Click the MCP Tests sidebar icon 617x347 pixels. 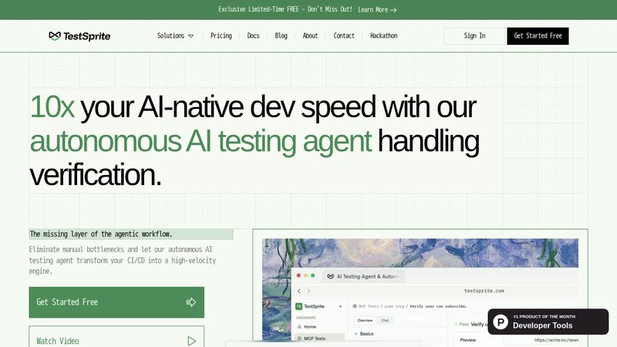(299, 339)
